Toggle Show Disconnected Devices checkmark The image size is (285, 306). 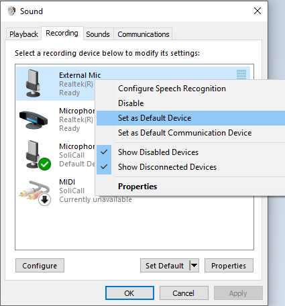point(104,167)
